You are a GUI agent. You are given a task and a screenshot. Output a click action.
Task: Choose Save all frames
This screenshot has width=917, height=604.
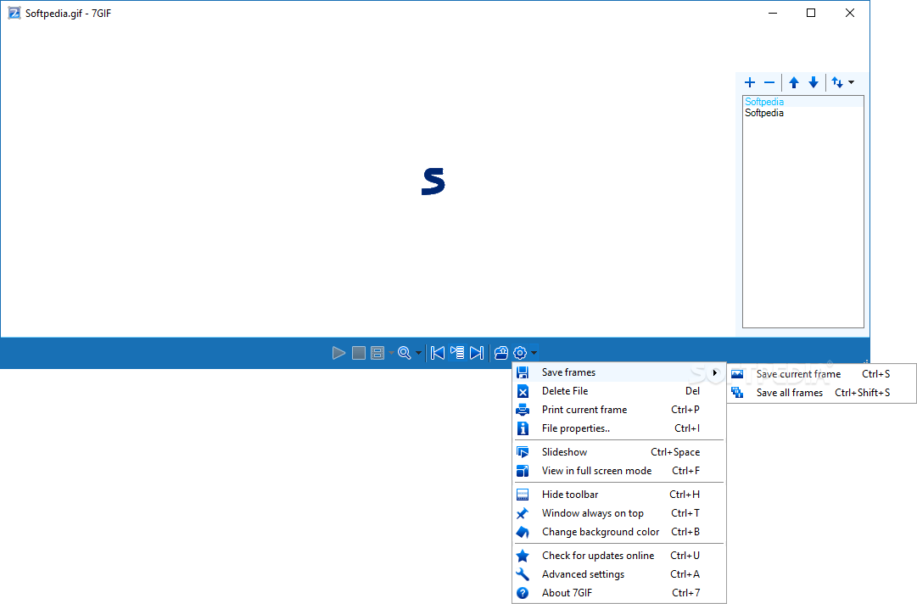822,393
